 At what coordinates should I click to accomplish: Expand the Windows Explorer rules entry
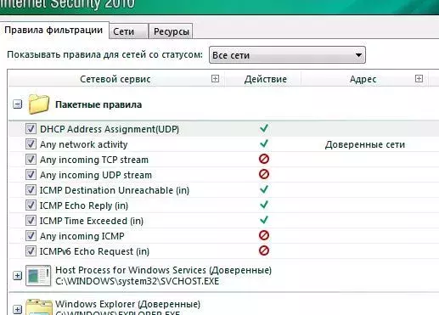17,309
